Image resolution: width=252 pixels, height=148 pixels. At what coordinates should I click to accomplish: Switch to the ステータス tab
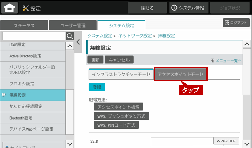(24, 25)
